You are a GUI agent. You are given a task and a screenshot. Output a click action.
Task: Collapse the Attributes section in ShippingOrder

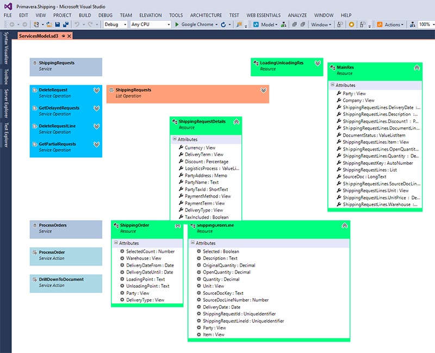tap(116, 243)
